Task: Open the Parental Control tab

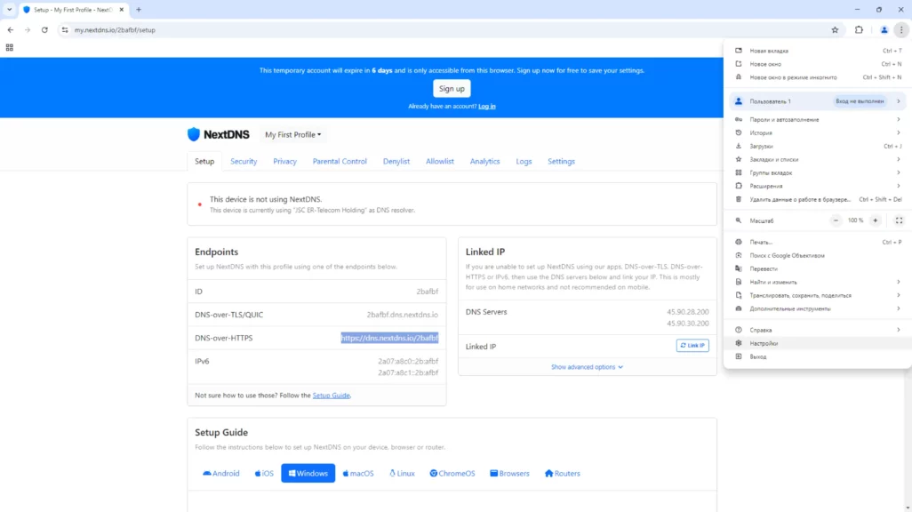Action: [340, 162]
